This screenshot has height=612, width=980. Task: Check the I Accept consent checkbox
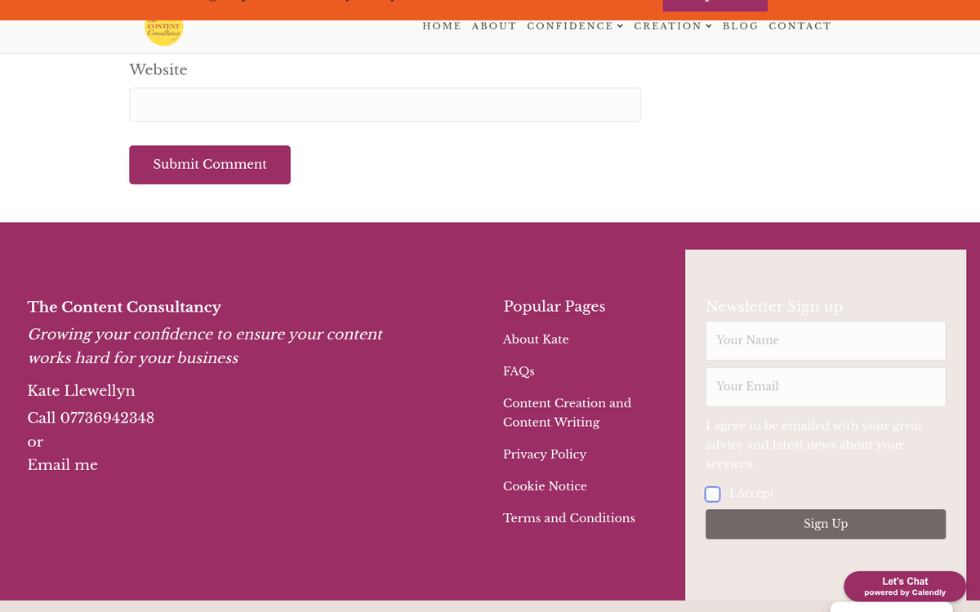coord(712,494)
